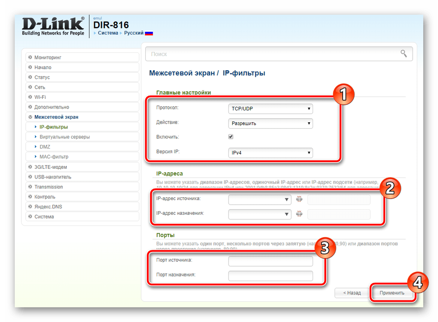
Task: Expand the IP-адрес назначения combo box
Action: tap(260, 214)
